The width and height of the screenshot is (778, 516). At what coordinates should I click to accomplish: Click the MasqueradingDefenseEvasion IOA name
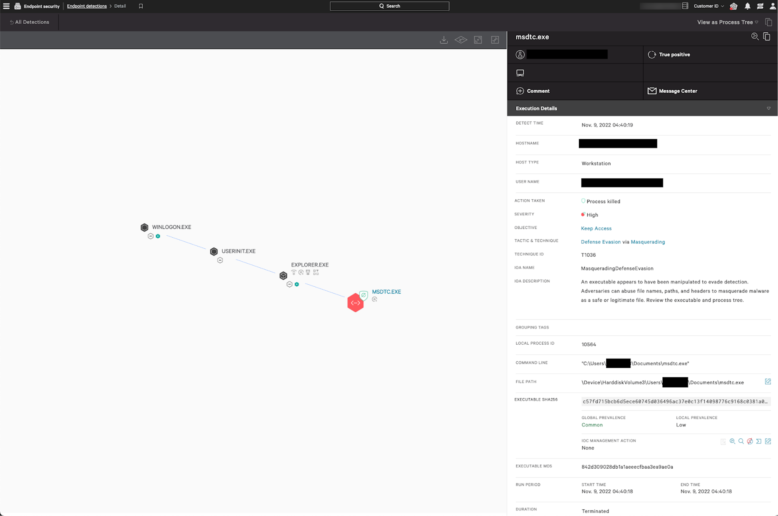click(617, 268)
